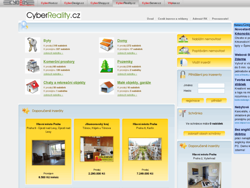250x188 pixels.
Task: Focus the Heslo input field
Action: [x=211, y=91]
